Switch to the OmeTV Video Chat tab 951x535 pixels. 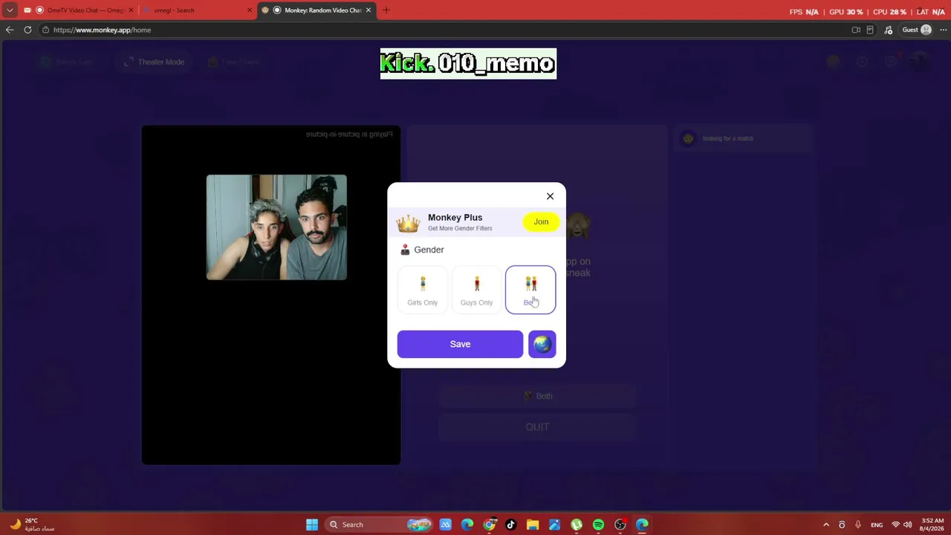click(x=80, y=10)
